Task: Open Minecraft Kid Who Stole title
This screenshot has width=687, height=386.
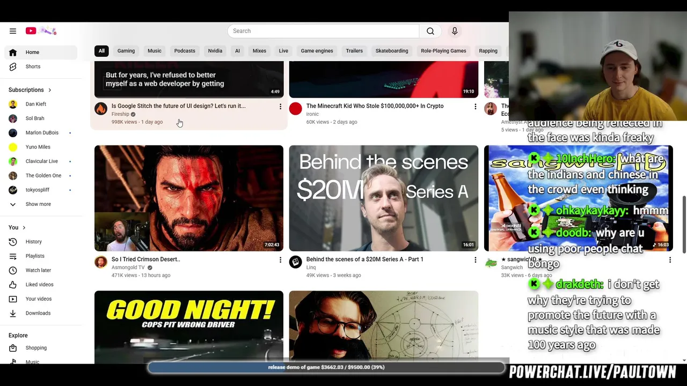Action: click(x=375, y=106)
